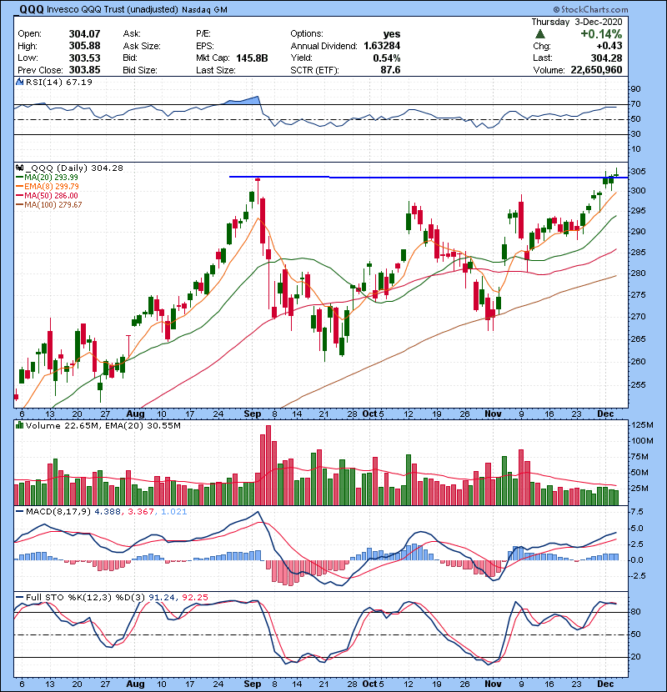Click the 'Bid Size:' label
This screenshot has height=692, width=667.
140,70
